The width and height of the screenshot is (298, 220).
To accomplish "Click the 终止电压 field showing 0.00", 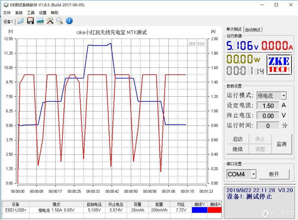I will (268, 116).
